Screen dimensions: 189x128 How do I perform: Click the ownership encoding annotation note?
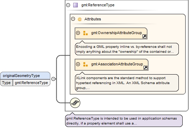[127, 49]
